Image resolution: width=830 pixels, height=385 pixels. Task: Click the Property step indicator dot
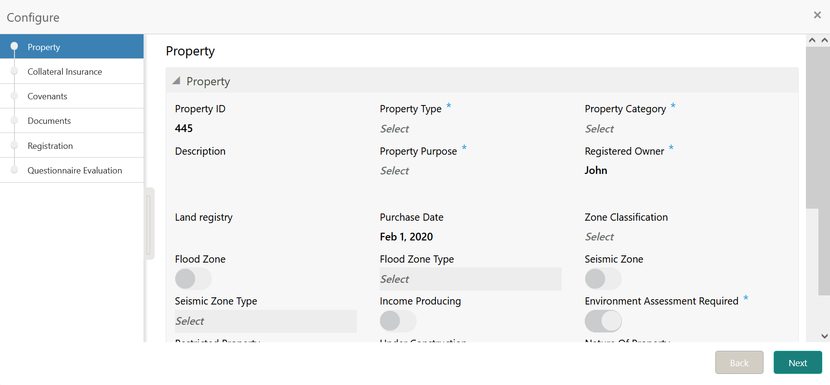[x=14, y=46]
